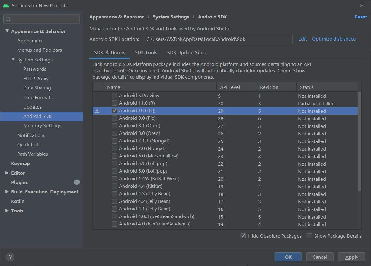Switch to the SDK Tools tab

click(x=146, y=52)
